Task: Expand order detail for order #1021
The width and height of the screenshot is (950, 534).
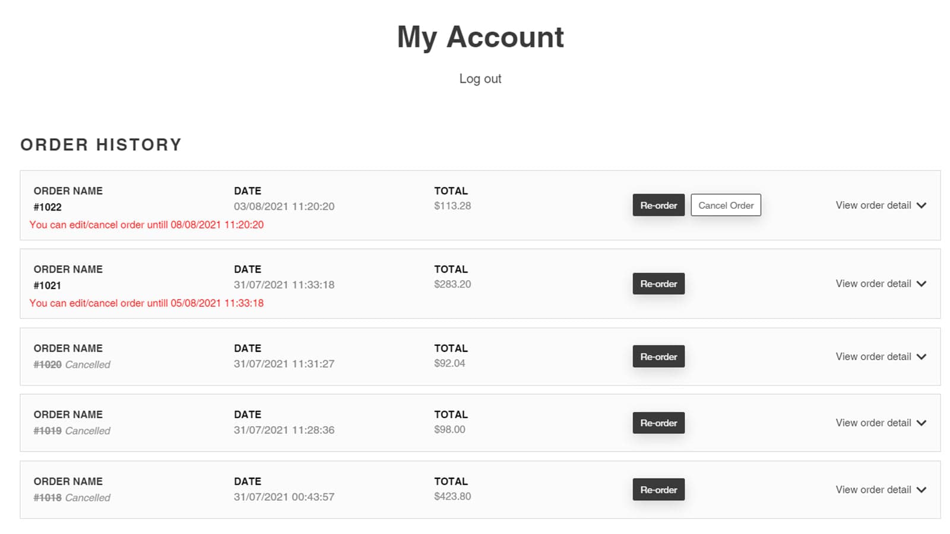Action: pyautogui.click(x=881, y=284)
